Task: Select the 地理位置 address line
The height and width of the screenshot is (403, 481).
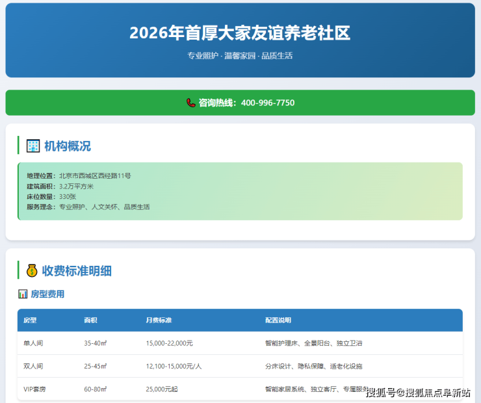Action: pos(79,175)
